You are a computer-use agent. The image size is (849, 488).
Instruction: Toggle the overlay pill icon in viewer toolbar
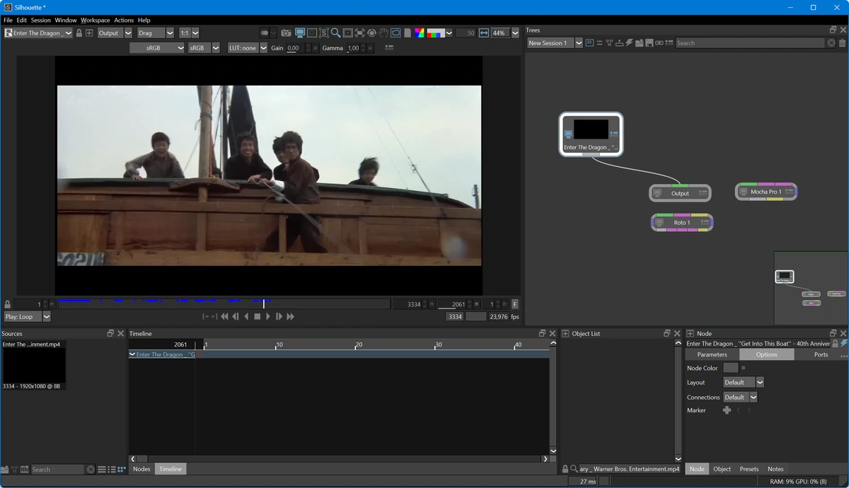tap(265, 33)
